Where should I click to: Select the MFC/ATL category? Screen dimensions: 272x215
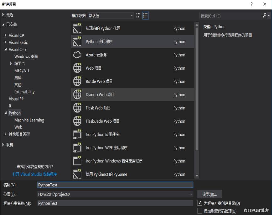pos(22,71)
